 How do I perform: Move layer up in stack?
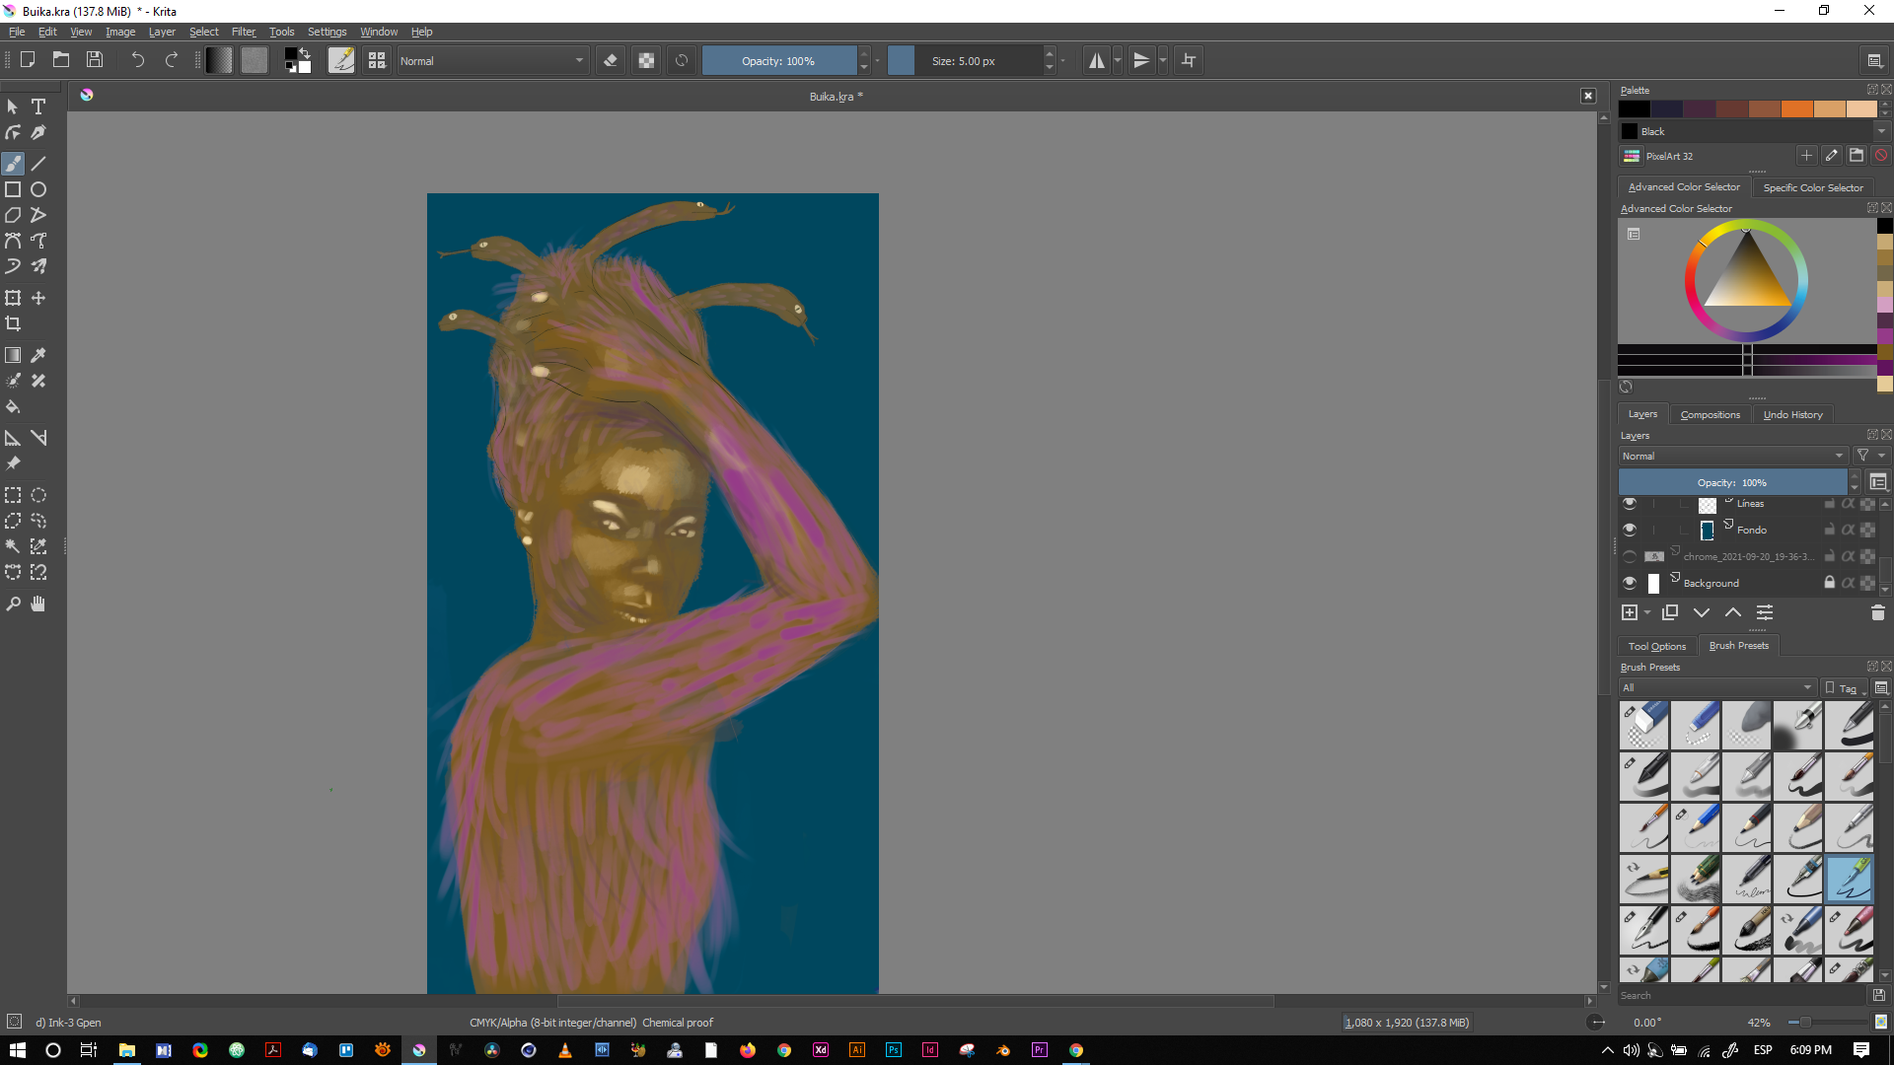pyautogui.click(x=1733, y=612)
